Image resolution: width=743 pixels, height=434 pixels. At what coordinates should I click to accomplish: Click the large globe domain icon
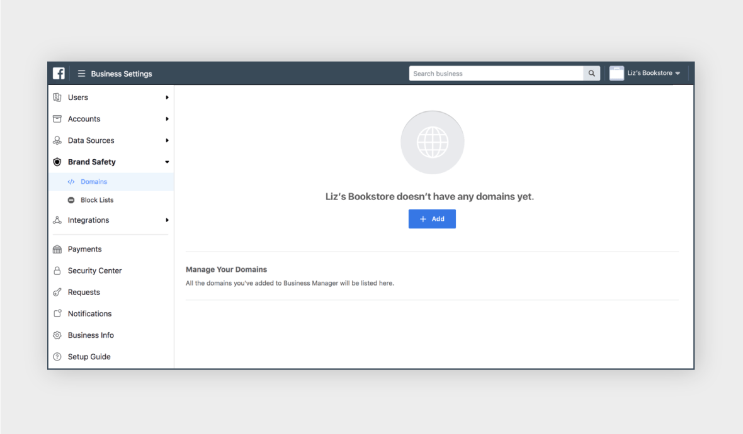tap(432, 142)
